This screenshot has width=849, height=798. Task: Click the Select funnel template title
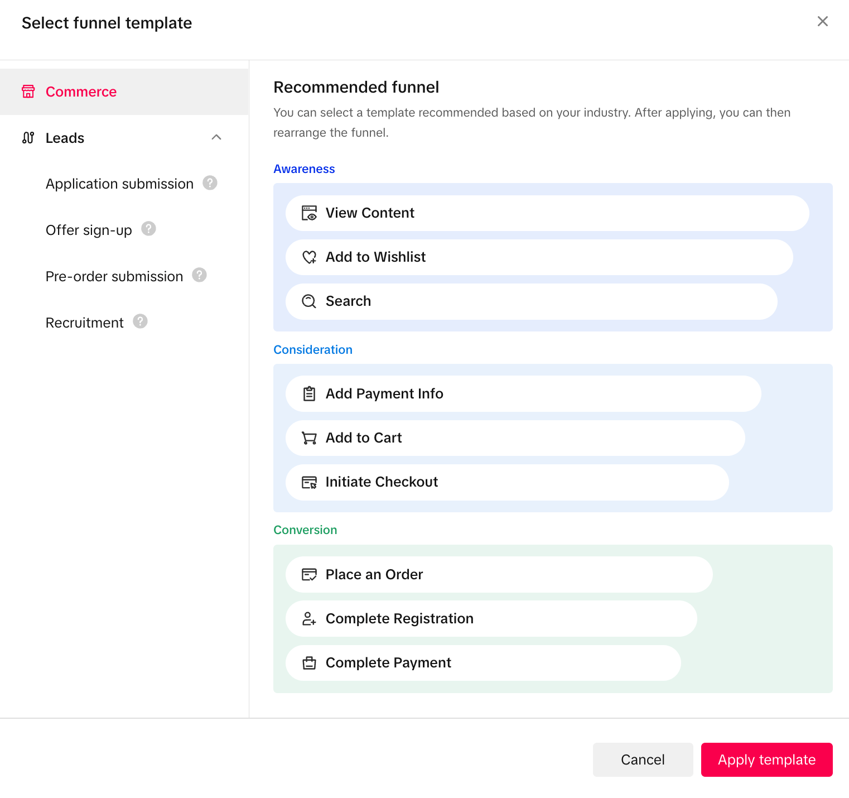107,23
